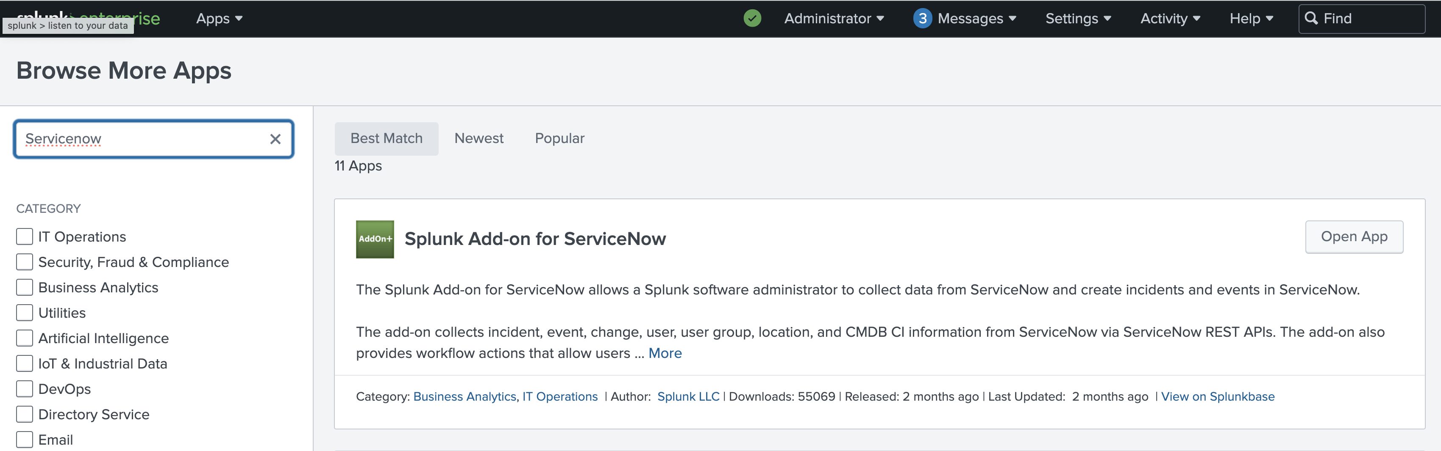View the add-on on Splunkbase
Screen dimensions: 1441x451
1218,396
